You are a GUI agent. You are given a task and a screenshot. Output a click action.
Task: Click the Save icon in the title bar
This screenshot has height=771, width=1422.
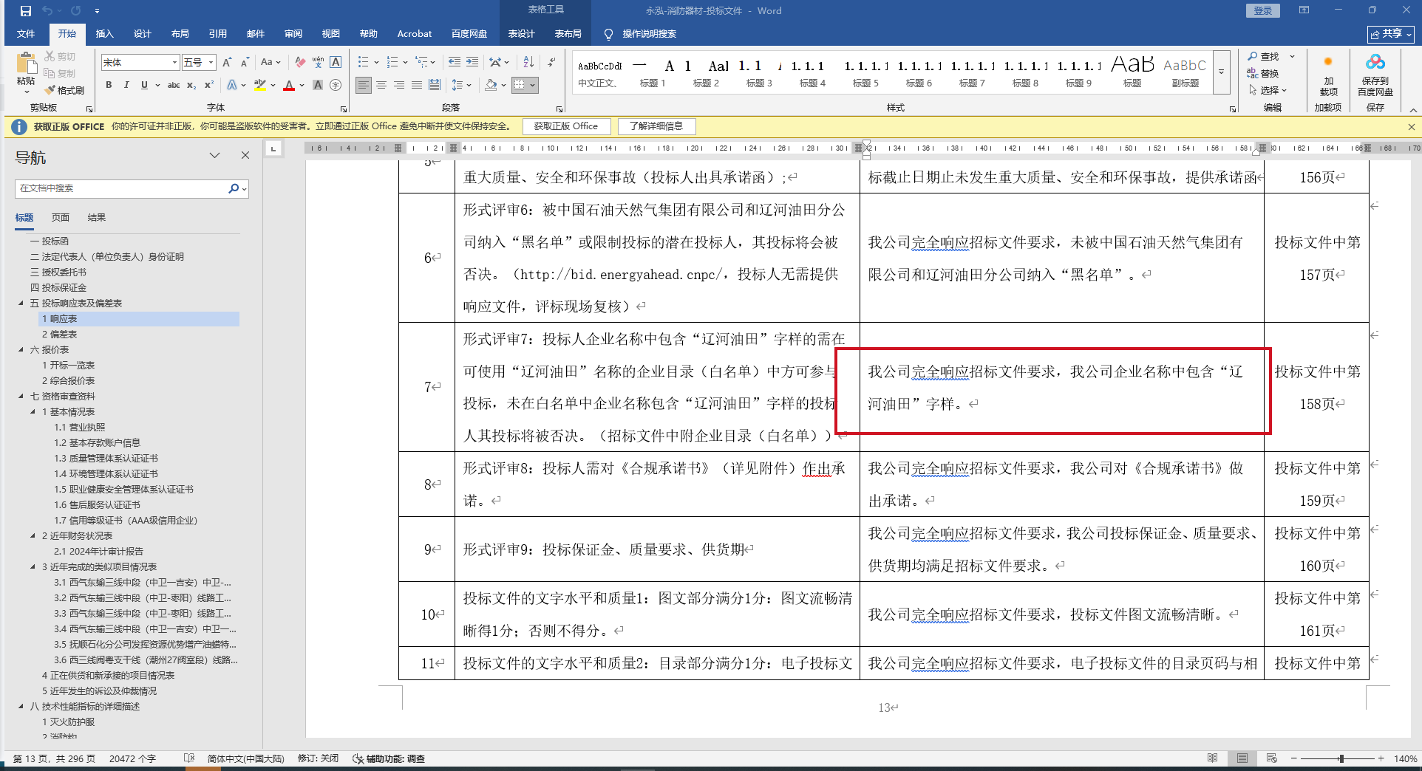pyautogui.click(x=26, y=10)
